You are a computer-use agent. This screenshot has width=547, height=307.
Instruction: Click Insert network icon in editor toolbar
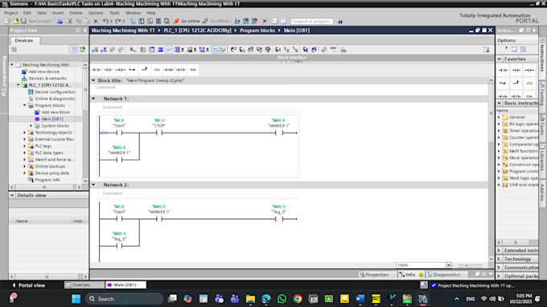95,50
